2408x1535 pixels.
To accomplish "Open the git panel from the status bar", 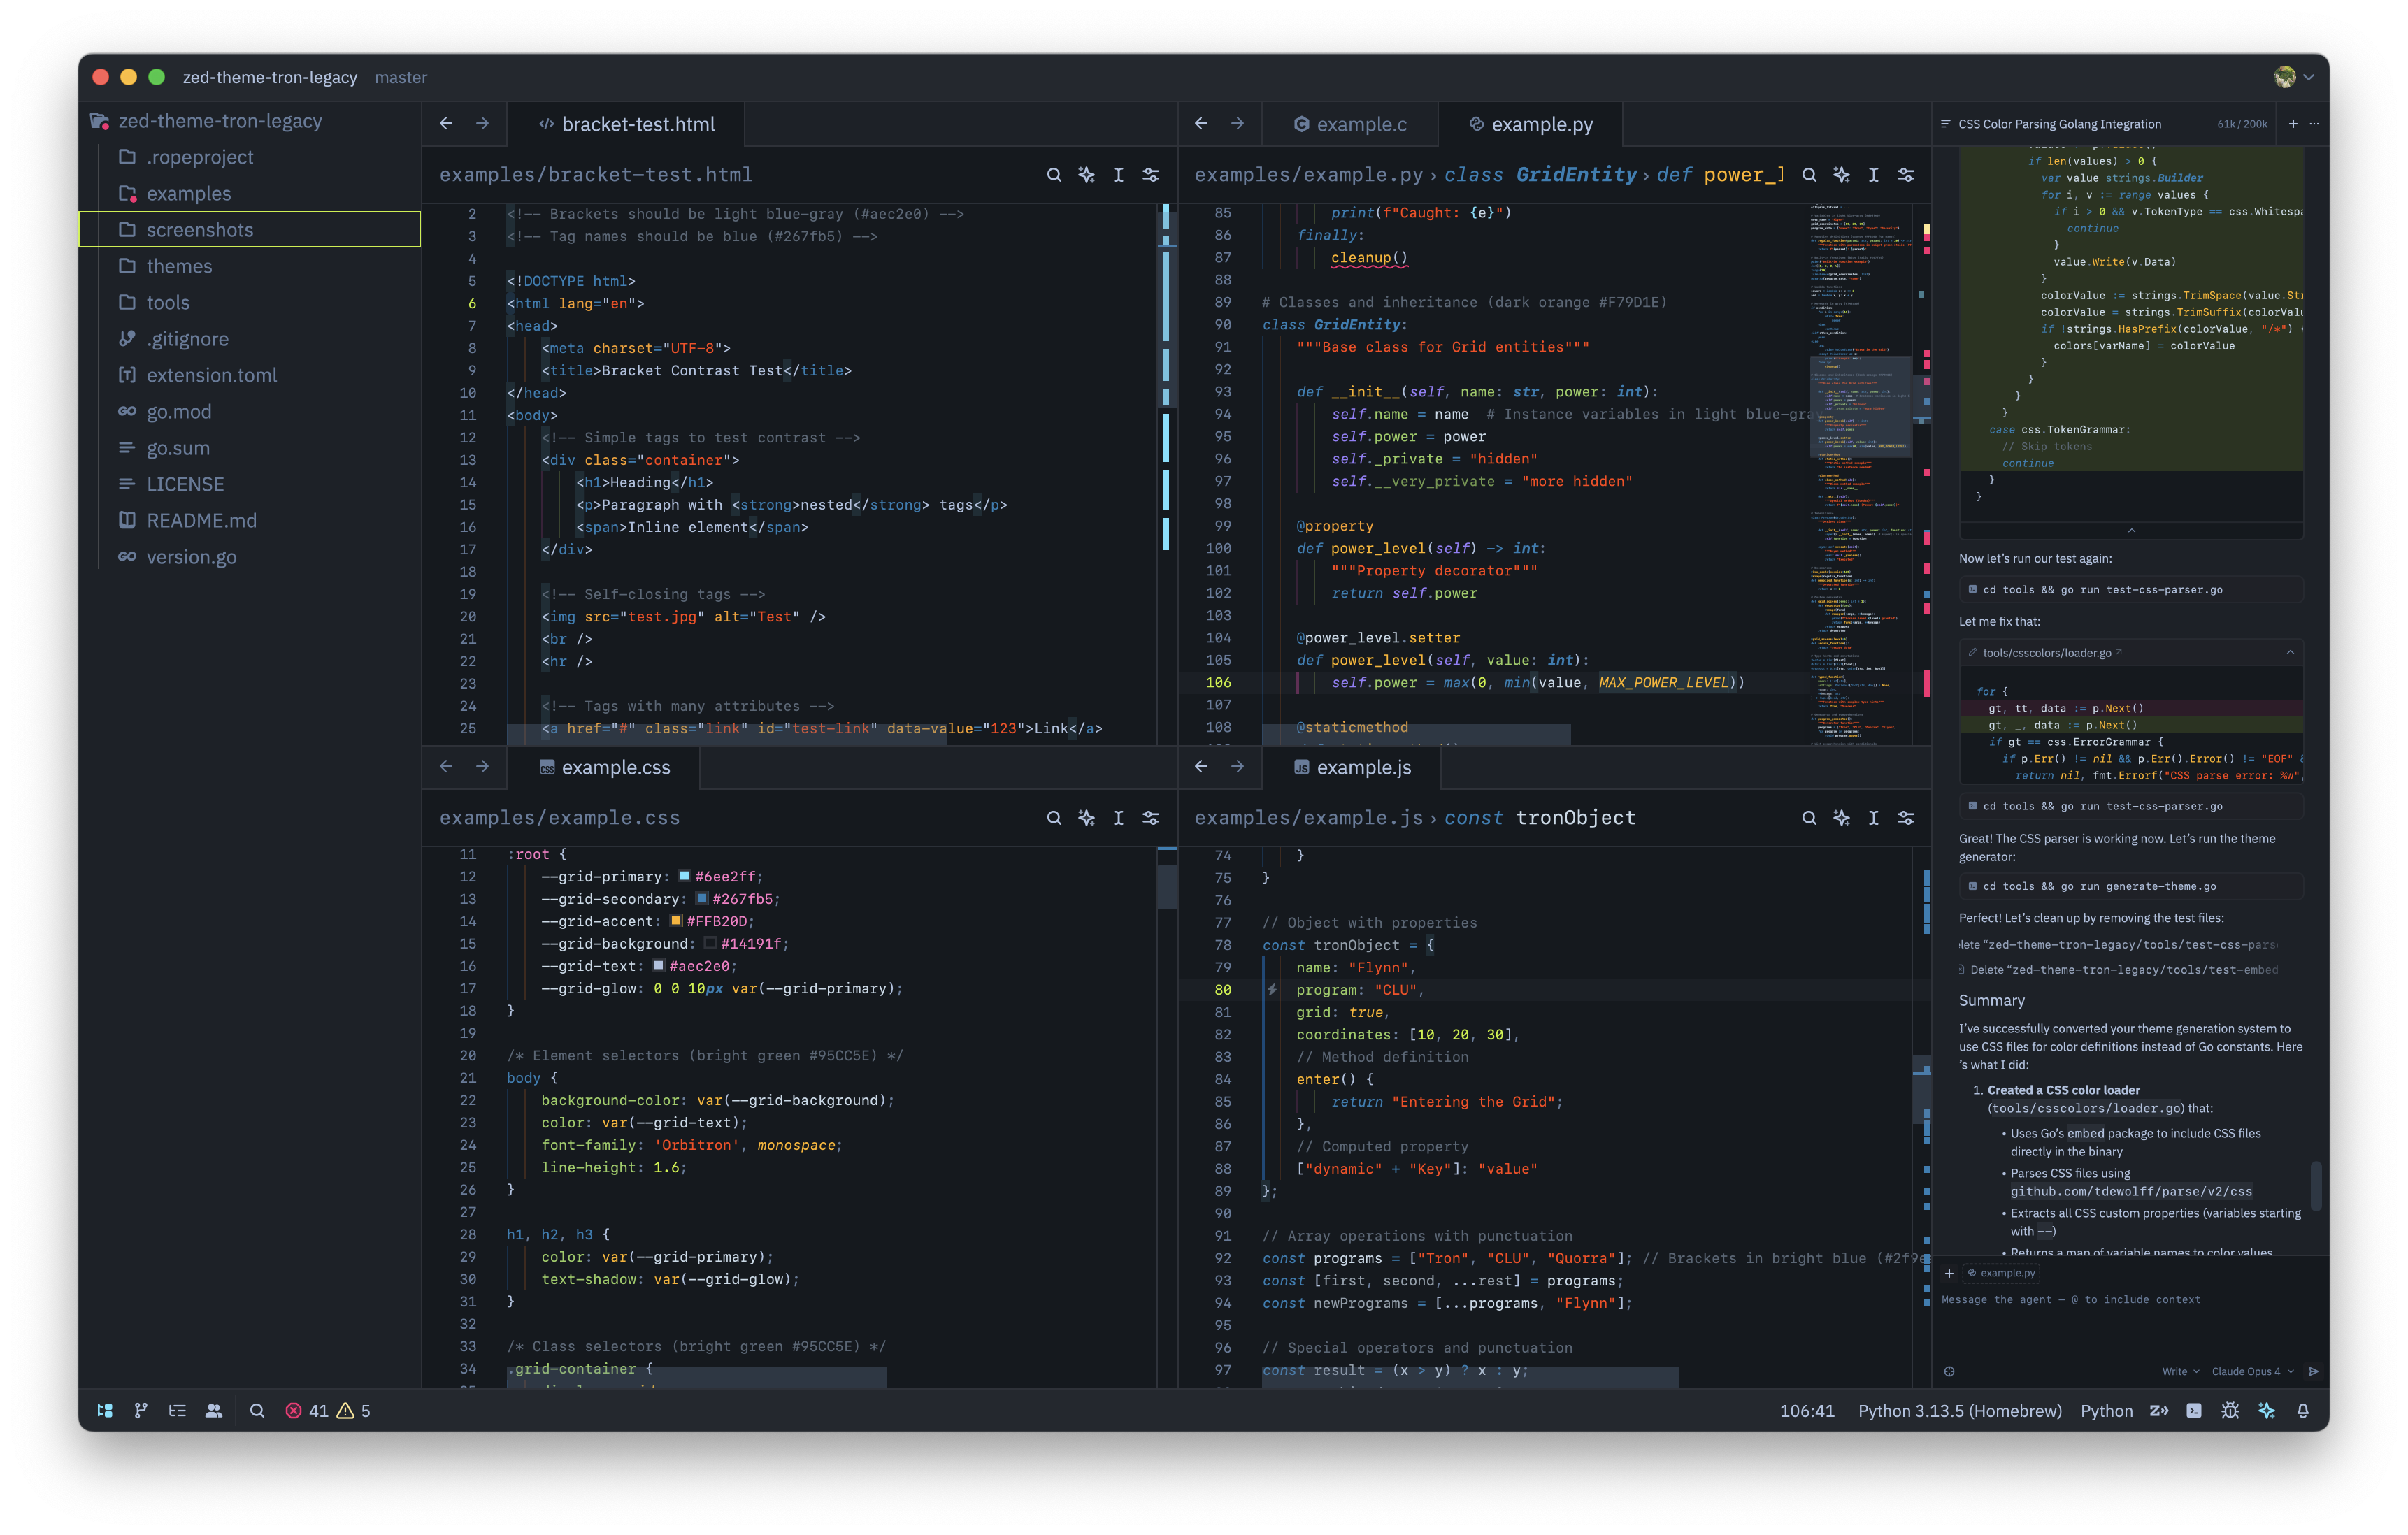I will 141,1410.
